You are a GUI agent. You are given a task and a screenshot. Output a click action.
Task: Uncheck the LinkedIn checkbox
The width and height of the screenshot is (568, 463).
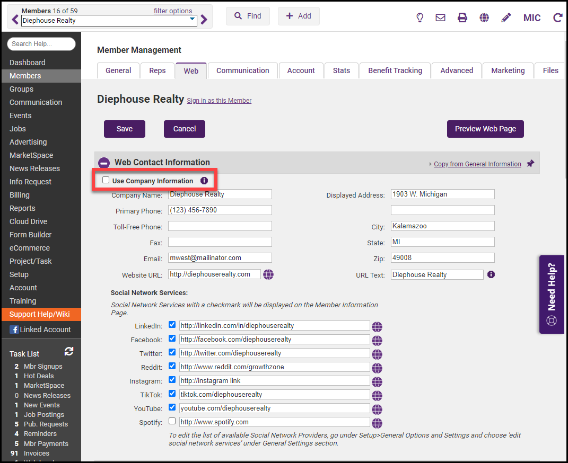point(172,325)
